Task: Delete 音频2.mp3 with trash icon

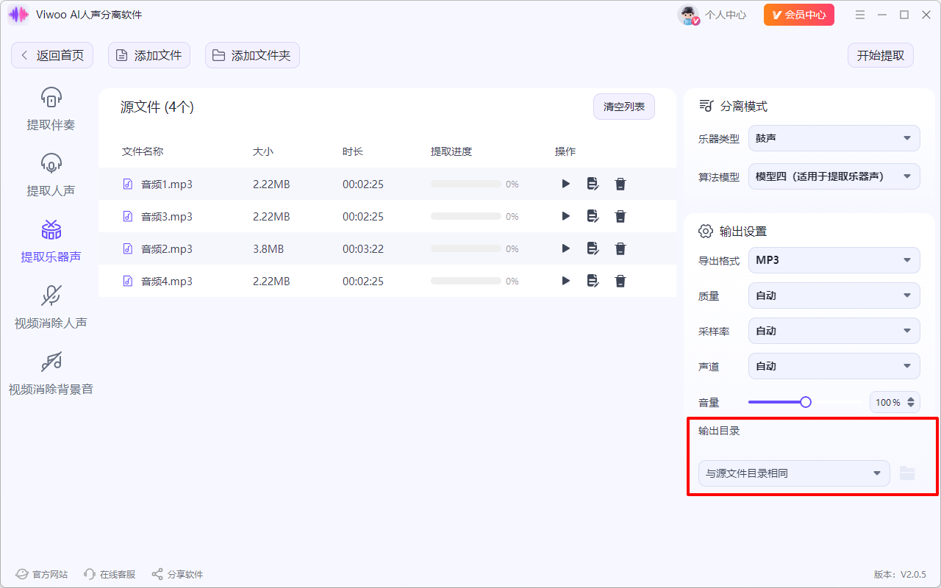Action: (x=620, y=248)
